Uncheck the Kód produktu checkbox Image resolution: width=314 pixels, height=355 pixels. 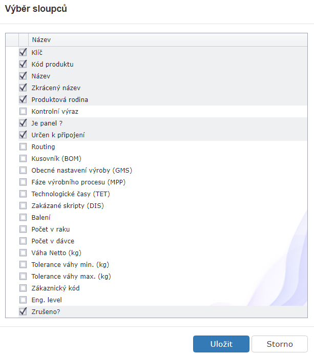tap(23, 64)
